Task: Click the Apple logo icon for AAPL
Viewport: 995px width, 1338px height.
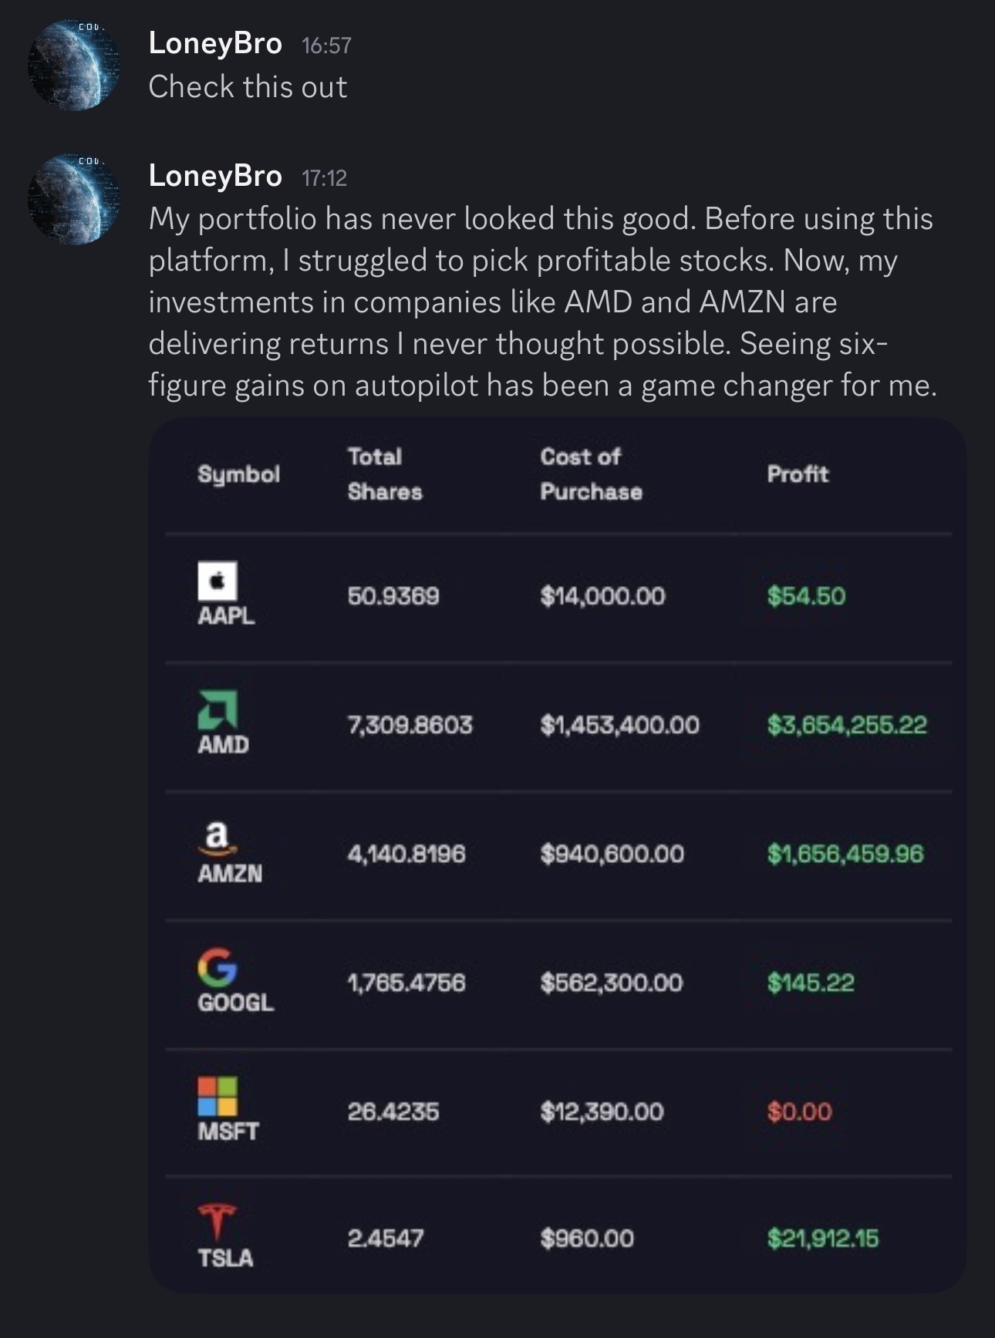Action: pos(218,581)
